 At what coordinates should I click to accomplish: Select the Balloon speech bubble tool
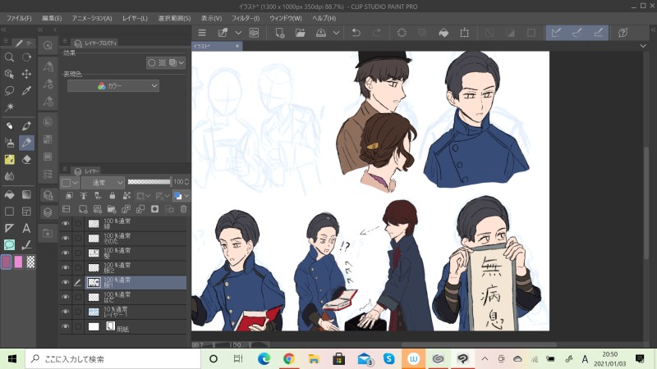[9, 244]
